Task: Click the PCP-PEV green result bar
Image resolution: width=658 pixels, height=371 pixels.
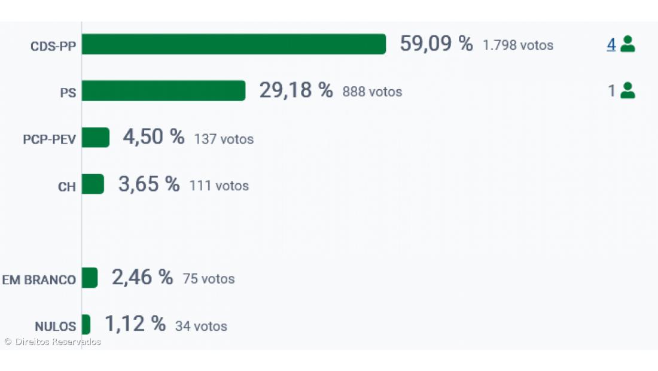Action: coord(96,138)
